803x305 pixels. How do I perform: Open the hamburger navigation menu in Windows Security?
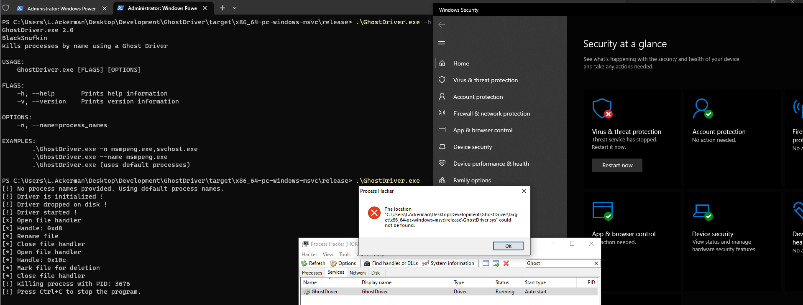[442, 43]
